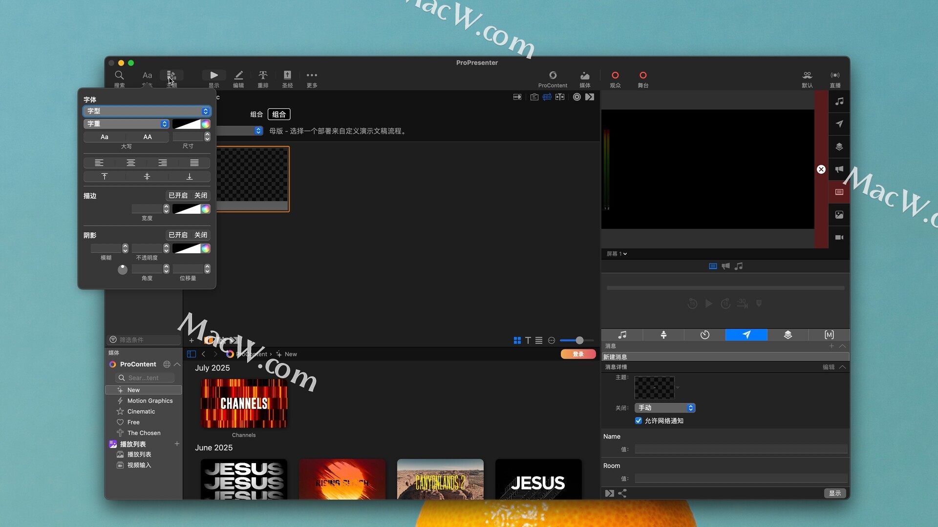The height and width of the screenshot is (527, 938).
Task: Justify text alignment
Action: pos(194,162)
